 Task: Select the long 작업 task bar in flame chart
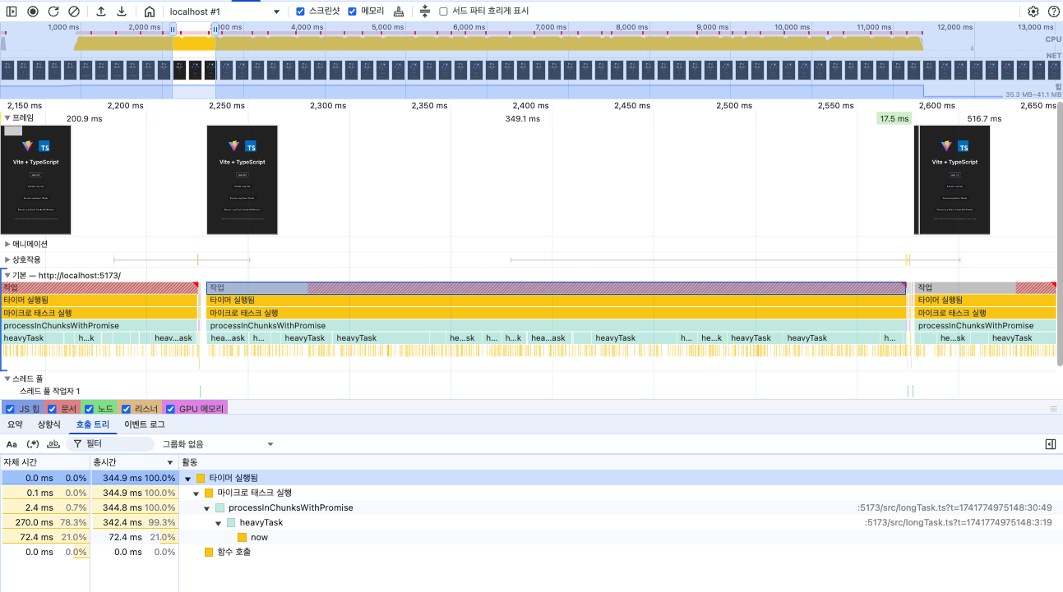556,287
